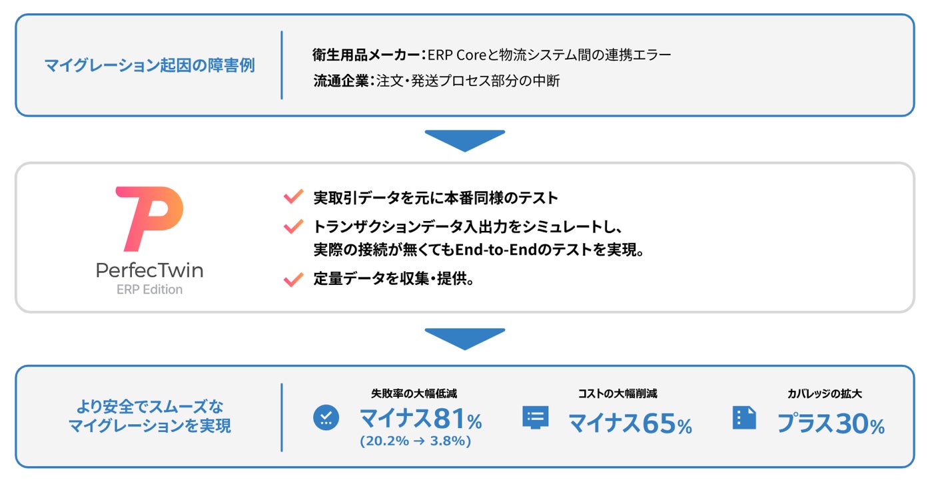Click the document icon beside カバレッジ
This screenshot has width=934, height=484.
744,417
